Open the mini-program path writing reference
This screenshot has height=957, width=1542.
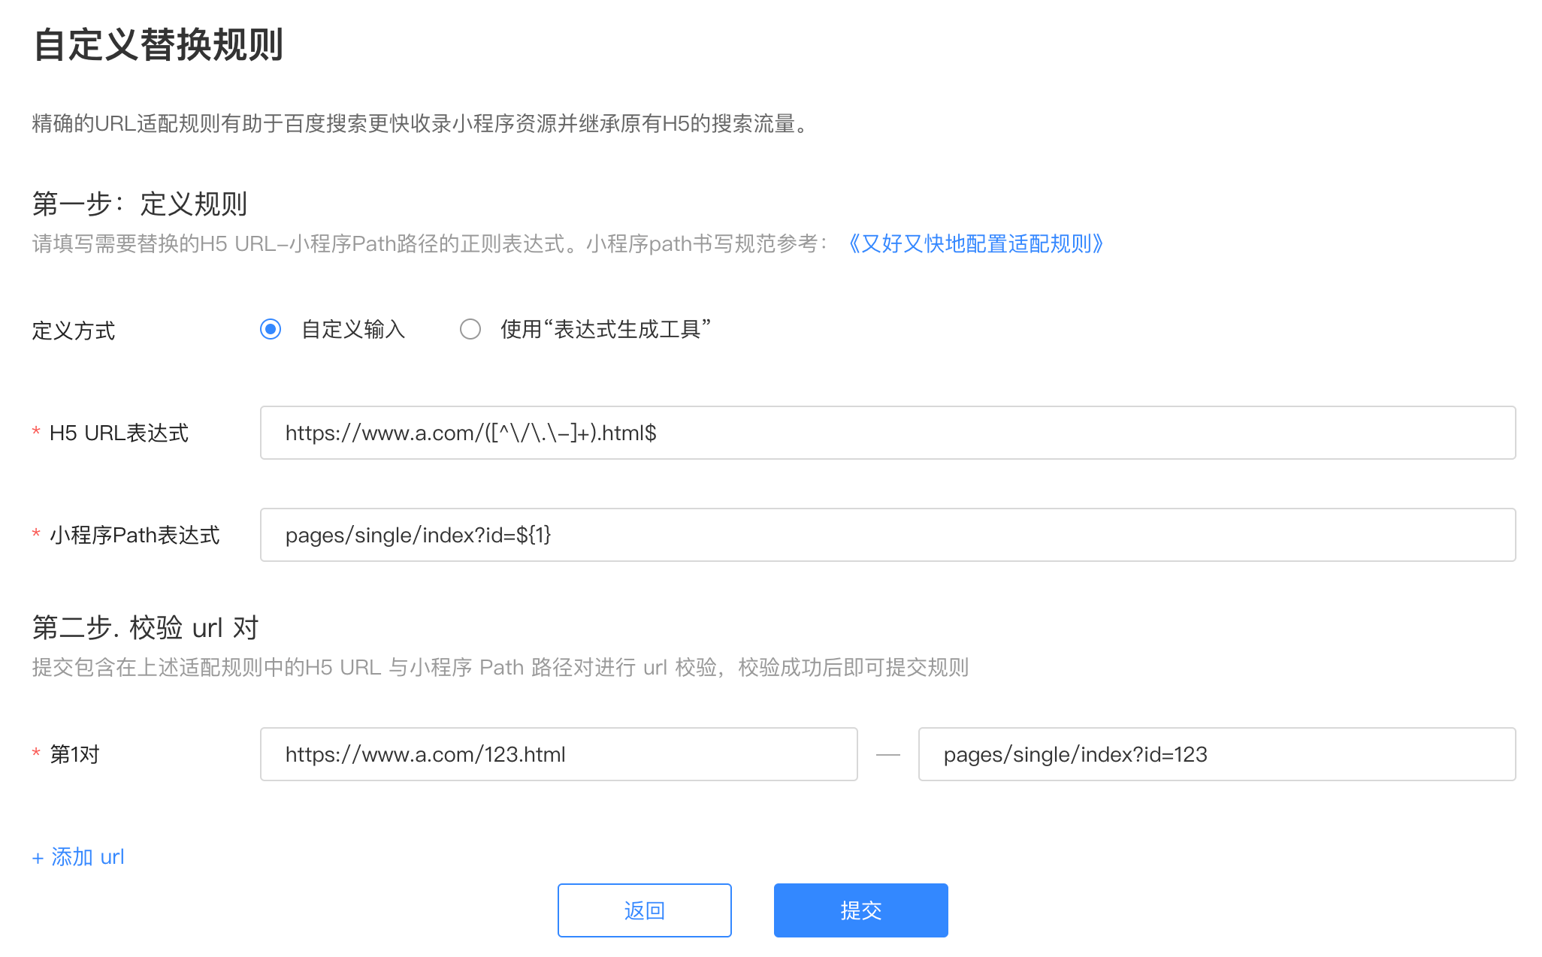(977, 243)
